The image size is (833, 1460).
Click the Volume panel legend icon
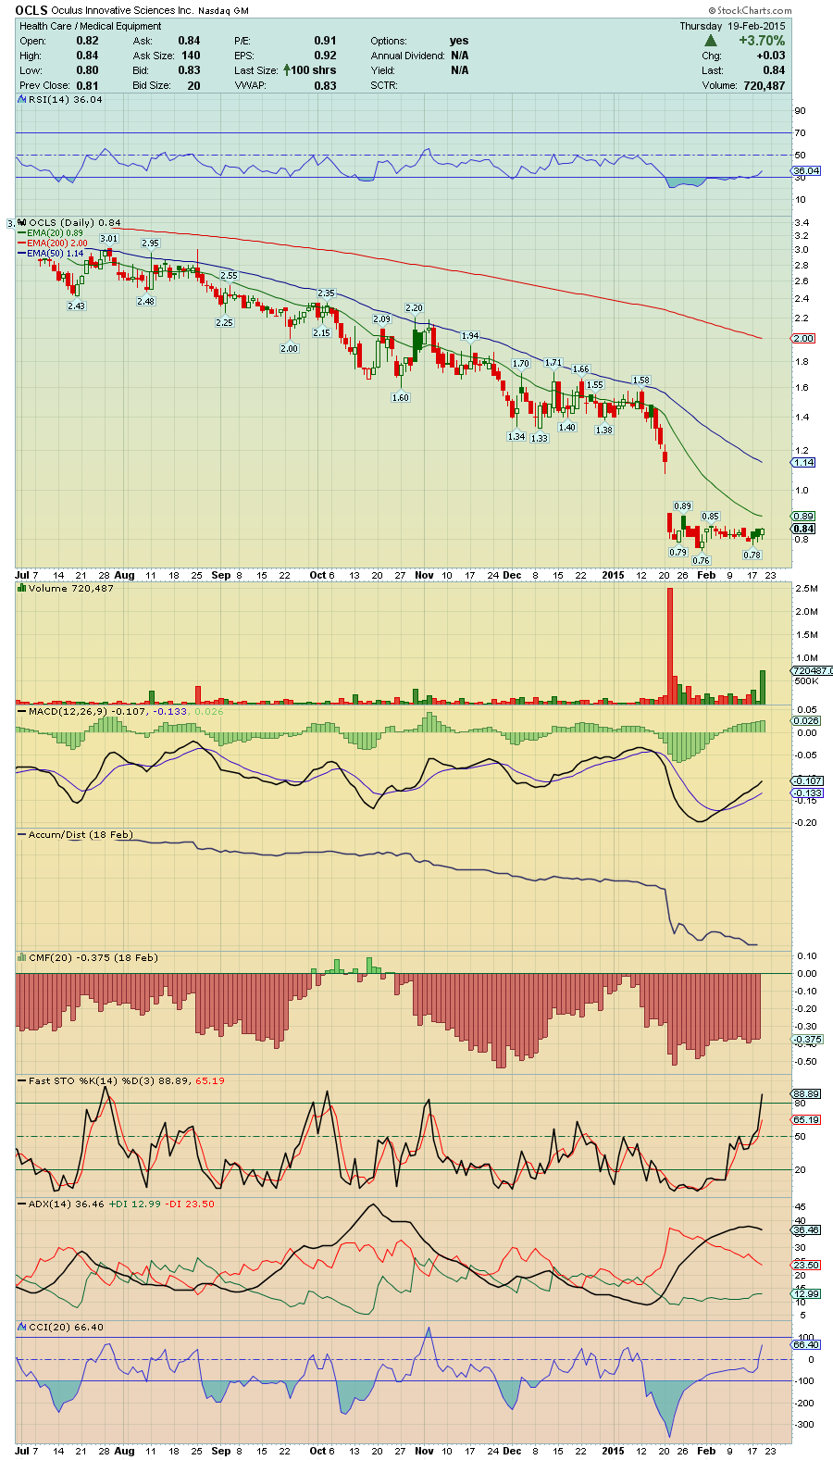23,588
